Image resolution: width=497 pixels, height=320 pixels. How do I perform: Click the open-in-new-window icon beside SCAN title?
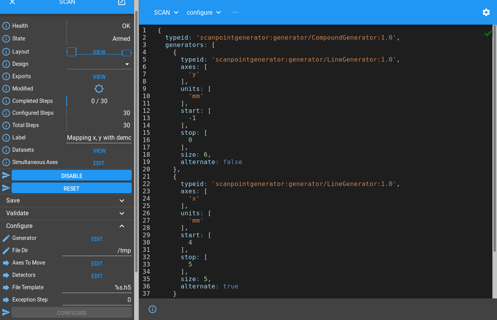click(122, 2)
